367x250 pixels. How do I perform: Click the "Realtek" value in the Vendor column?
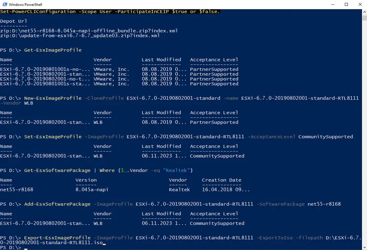click(179, 189)
